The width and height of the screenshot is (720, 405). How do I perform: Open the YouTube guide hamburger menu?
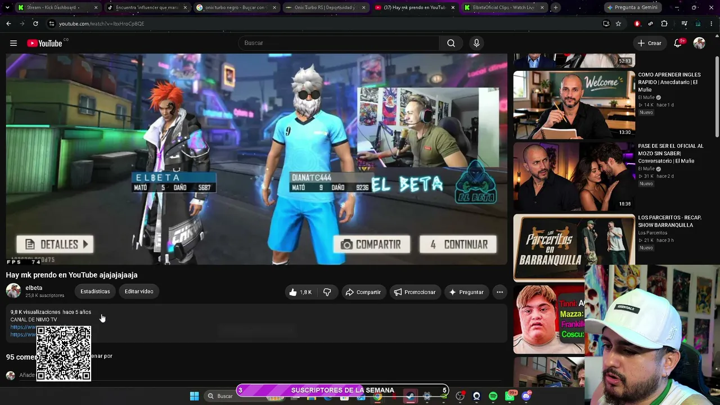[x=13, y=43]
